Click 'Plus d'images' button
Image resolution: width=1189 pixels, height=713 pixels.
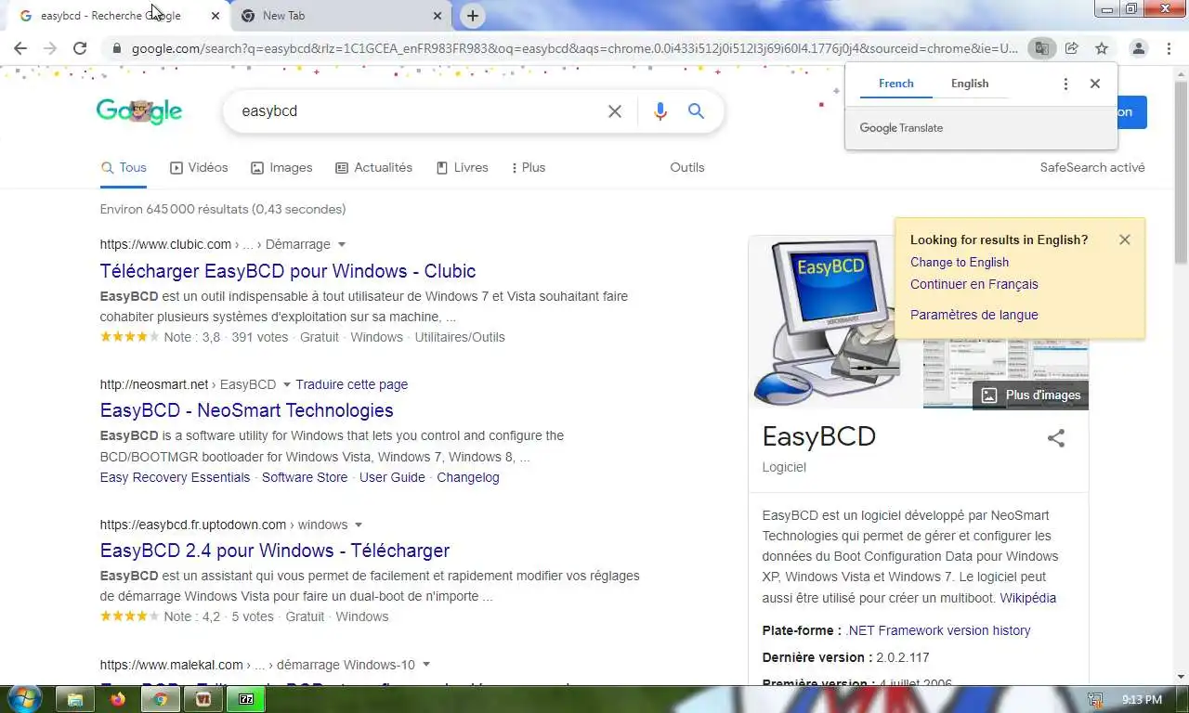(1031, 395)
